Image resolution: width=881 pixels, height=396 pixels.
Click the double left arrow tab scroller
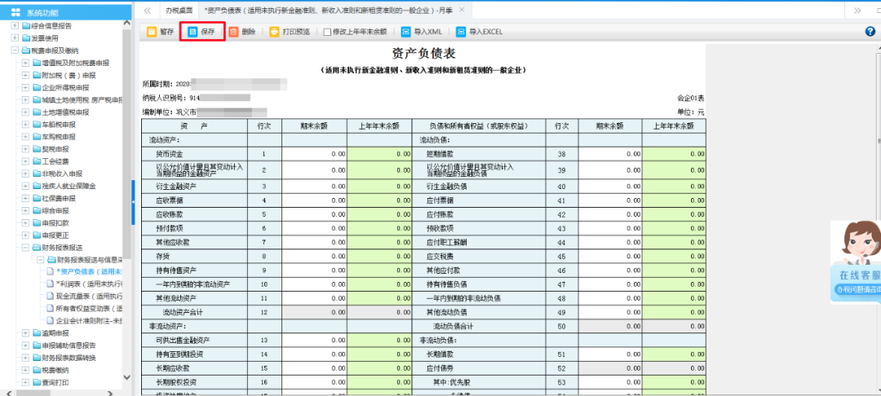(147, 10)
